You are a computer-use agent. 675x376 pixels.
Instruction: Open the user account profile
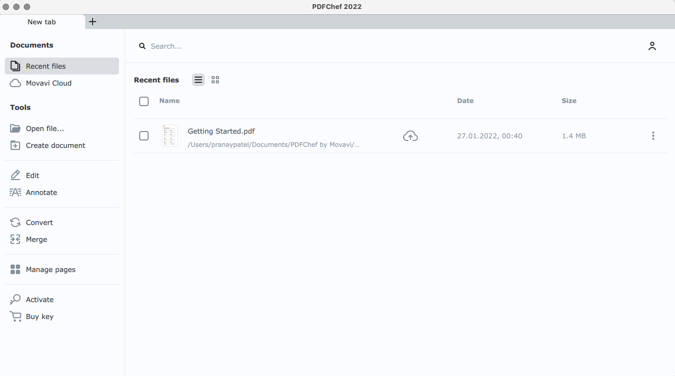tap(652, 46)
